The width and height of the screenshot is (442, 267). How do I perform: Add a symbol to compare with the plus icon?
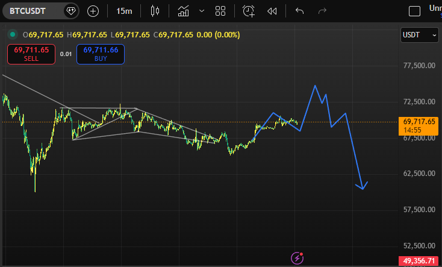[x=93, y=11]
